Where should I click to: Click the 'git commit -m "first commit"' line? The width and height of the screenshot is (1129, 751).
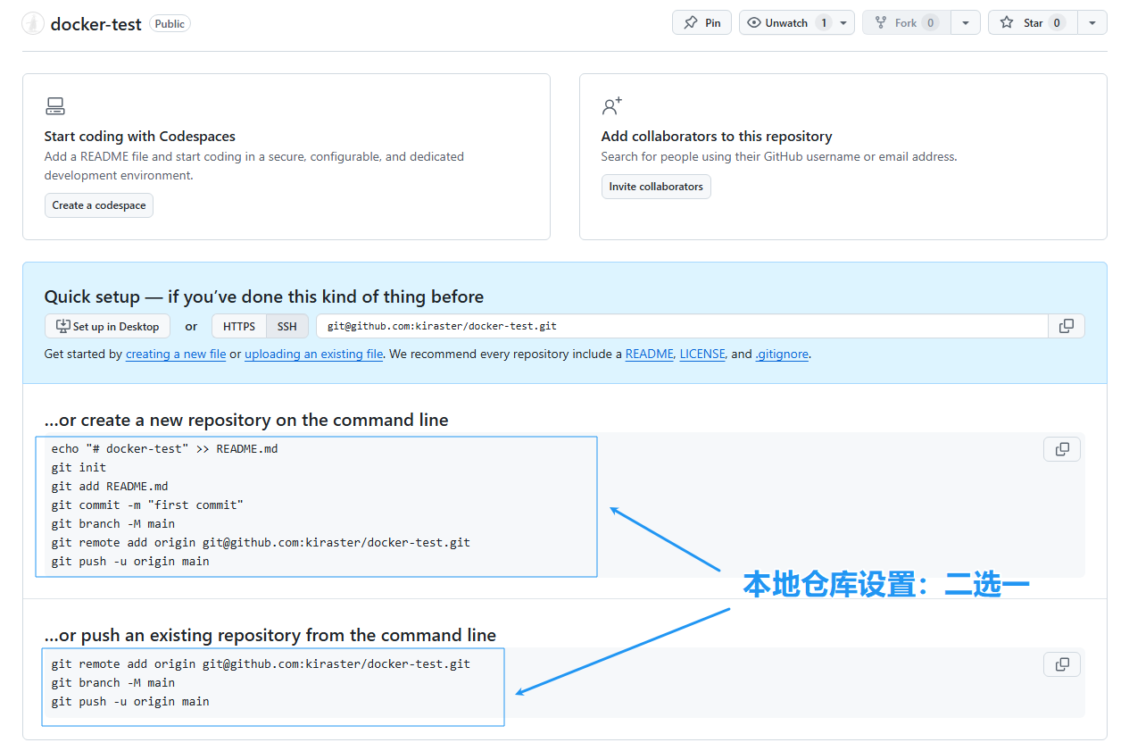147,505
